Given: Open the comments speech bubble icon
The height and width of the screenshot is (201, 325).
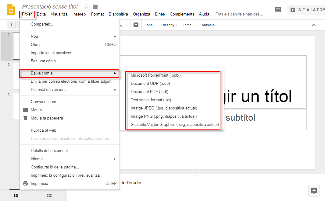Looking at the screenshot, I should point(278,9).
